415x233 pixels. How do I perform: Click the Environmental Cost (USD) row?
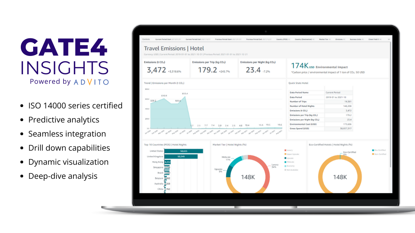[x=320, y=124]
